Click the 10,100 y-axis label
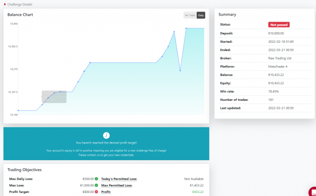 click(14, 115)
